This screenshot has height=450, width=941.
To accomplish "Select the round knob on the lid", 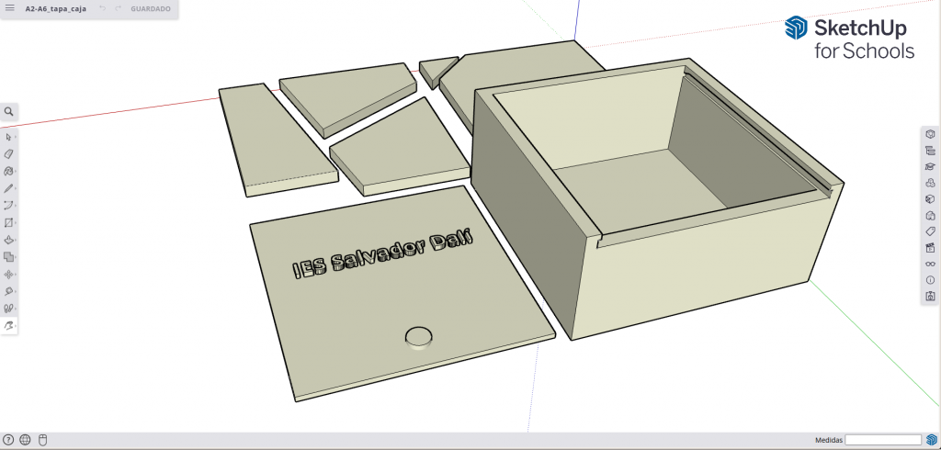I will pyautogui.click(x=418, y=337).
